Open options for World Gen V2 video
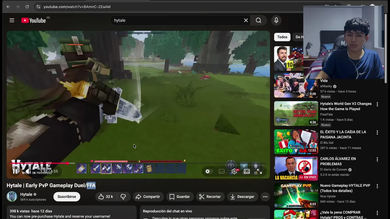This screenshot has width=390, height=219. (x=377, y=104)
